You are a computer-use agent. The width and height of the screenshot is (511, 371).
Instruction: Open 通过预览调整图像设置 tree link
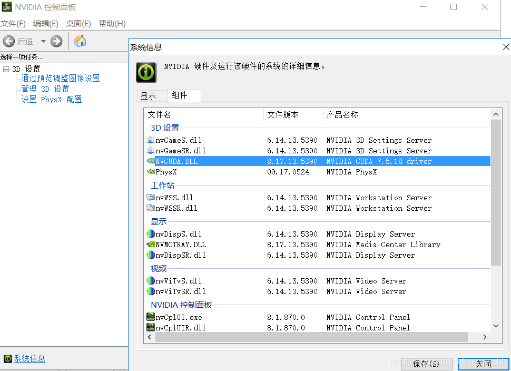pos(60,78)
